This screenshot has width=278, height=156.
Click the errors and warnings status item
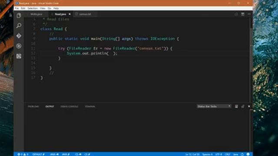point(23,154)
